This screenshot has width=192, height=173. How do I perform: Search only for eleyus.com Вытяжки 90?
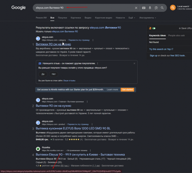click(x=65, y=31)
